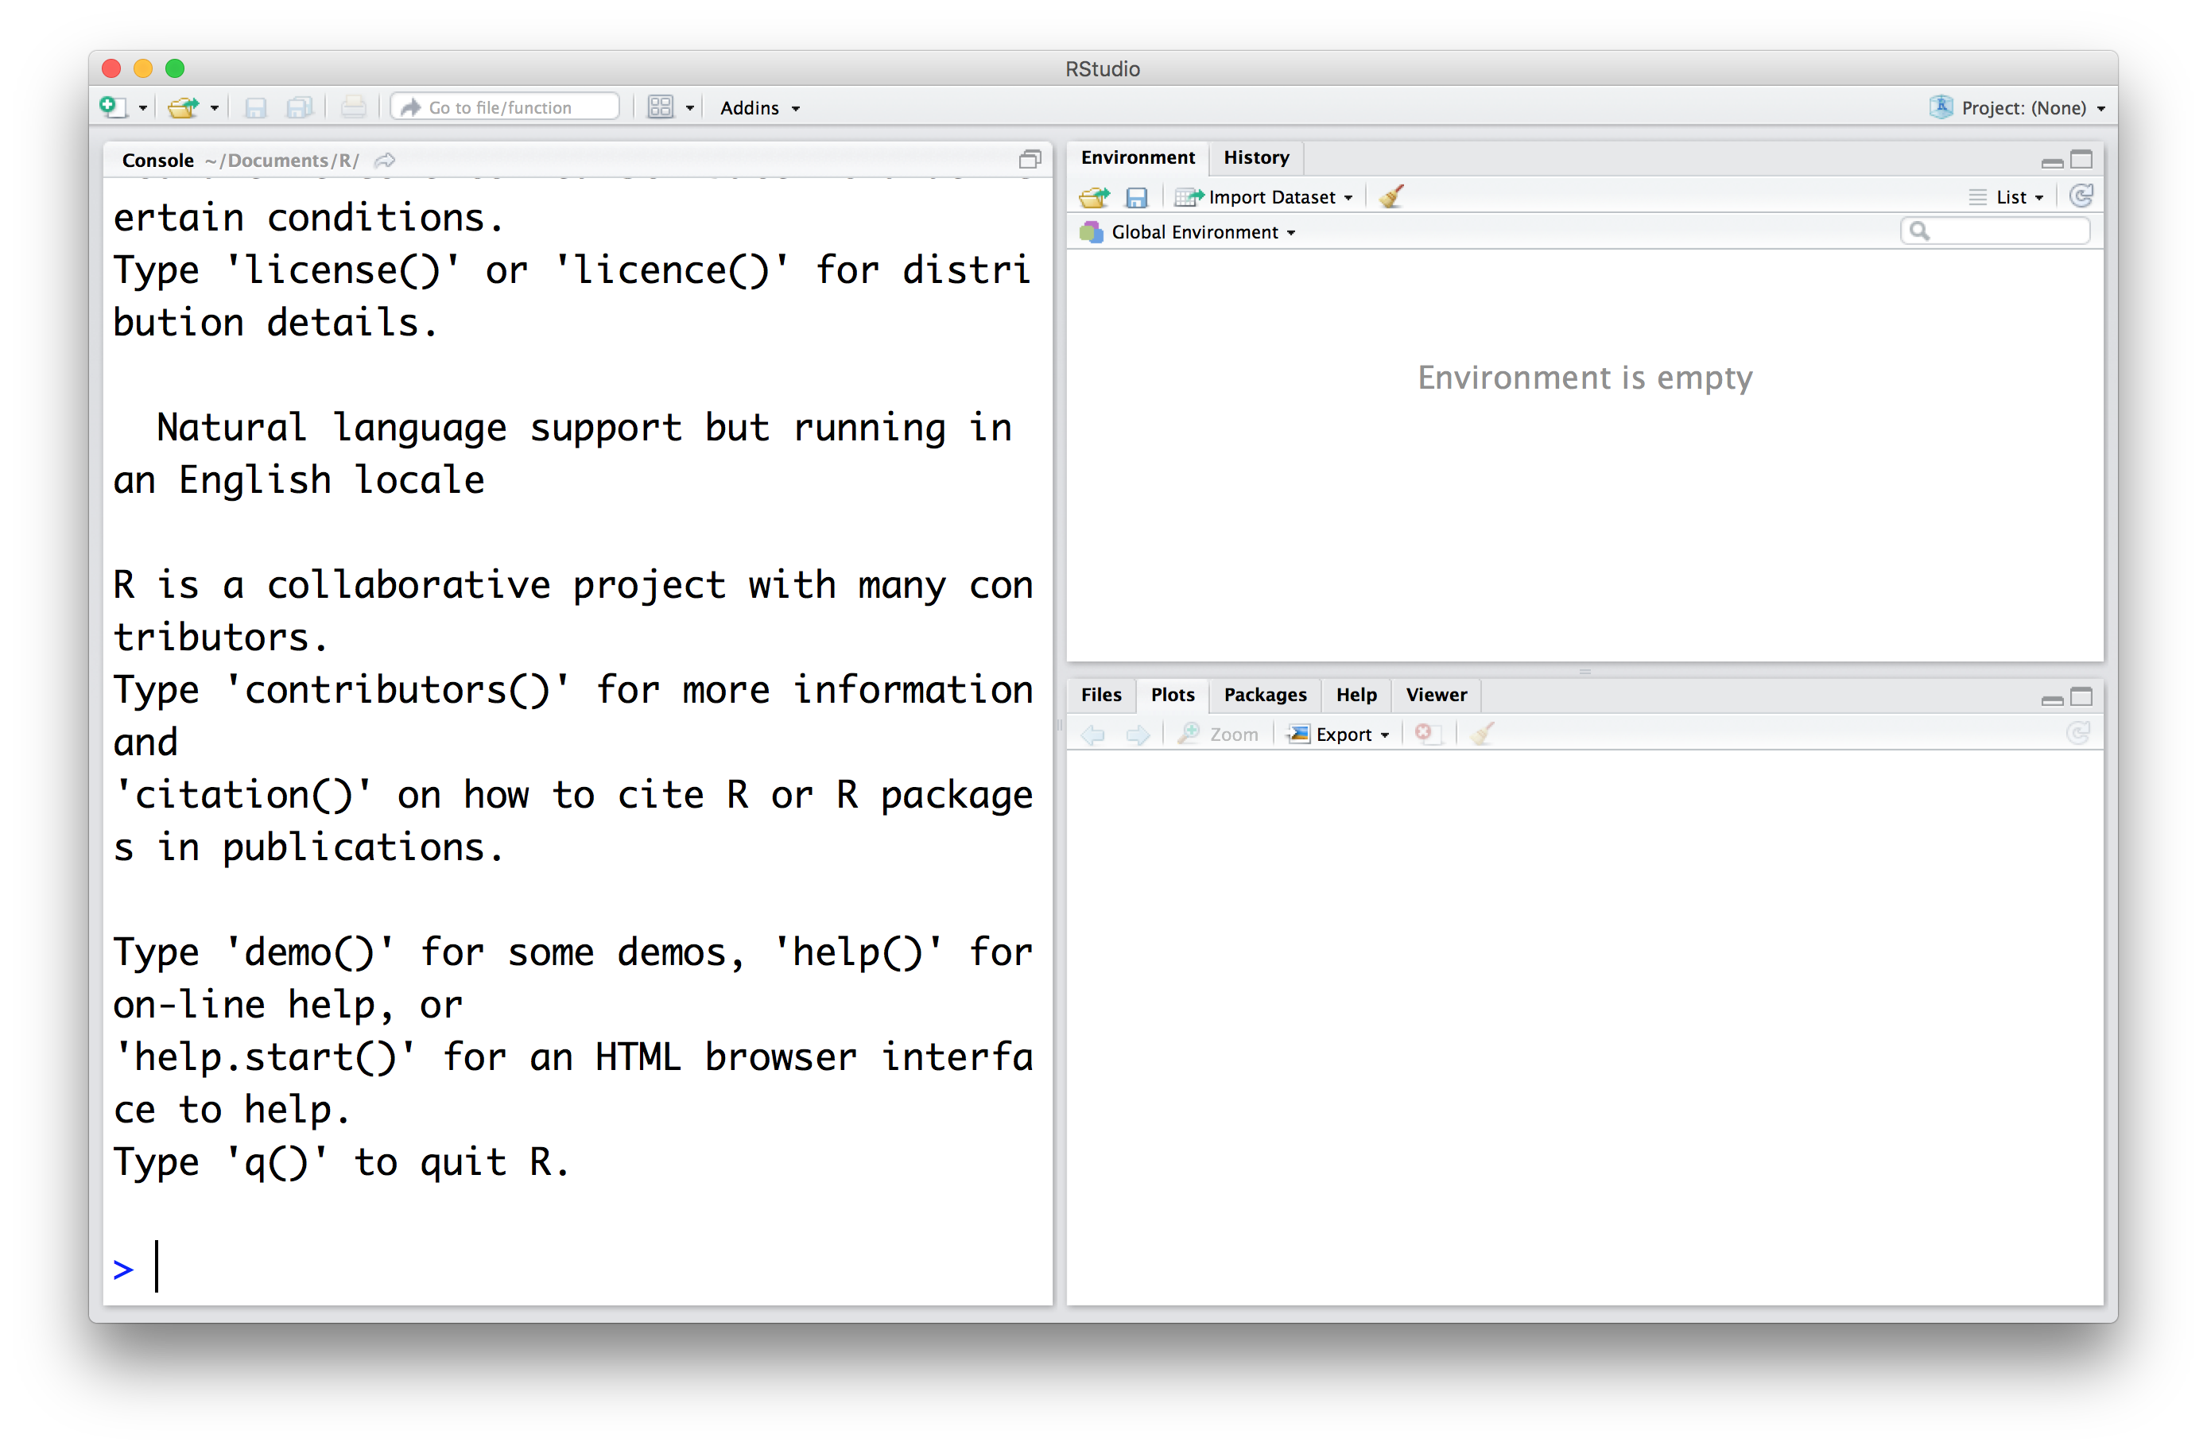Click broom icon to clear Environment objects
The width and height of the screenshot is (2207, 1450).
(1391, 196)
